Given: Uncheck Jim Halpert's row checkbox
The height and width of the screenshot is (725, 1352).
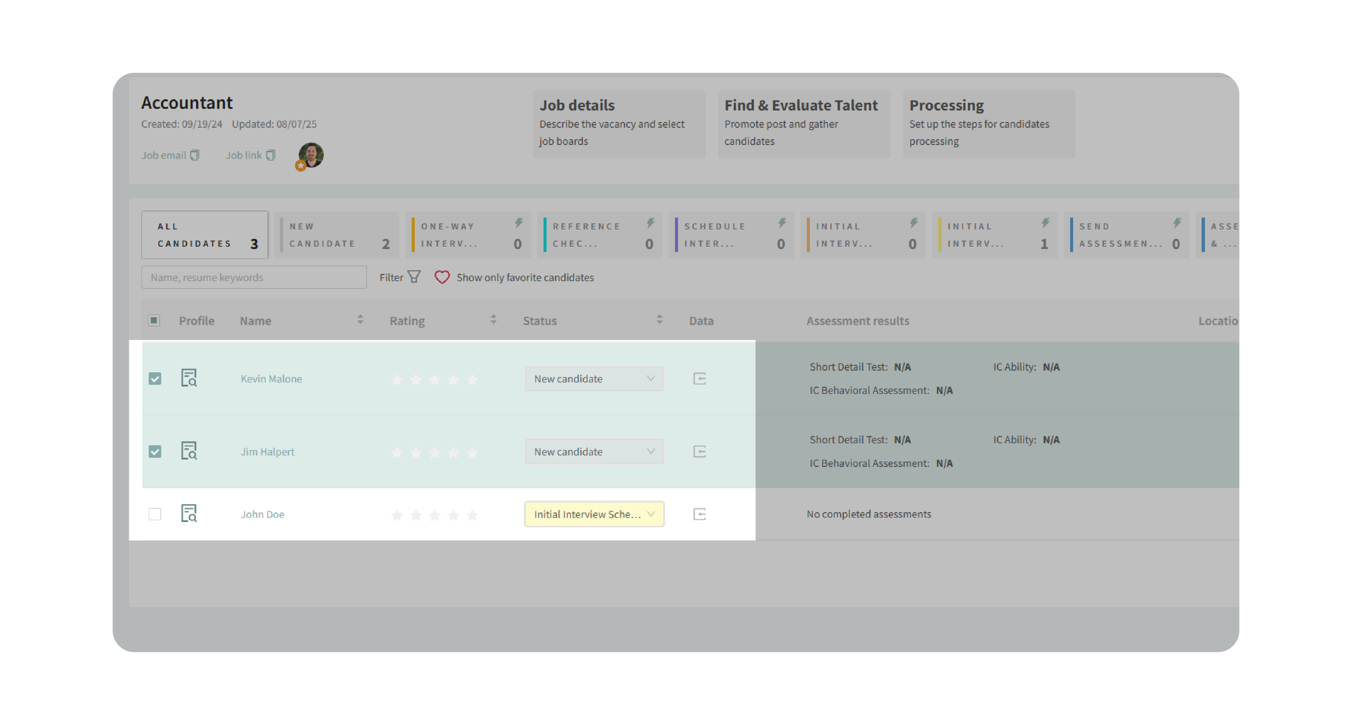Looking at the screenshot, I should tap(155, 452).
